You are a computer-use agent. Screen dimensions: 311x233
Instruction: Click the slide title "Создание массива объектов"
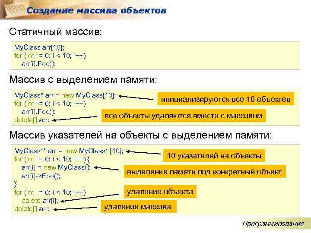click(x=96, y=10)
